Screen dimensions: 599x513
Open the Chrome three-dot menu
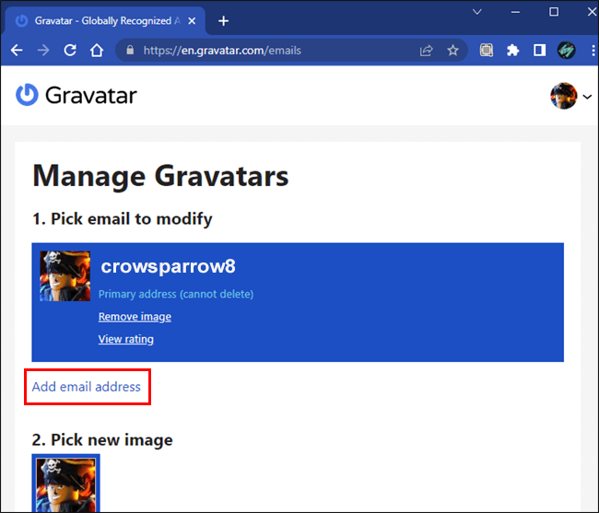click(x=593, y=50)
